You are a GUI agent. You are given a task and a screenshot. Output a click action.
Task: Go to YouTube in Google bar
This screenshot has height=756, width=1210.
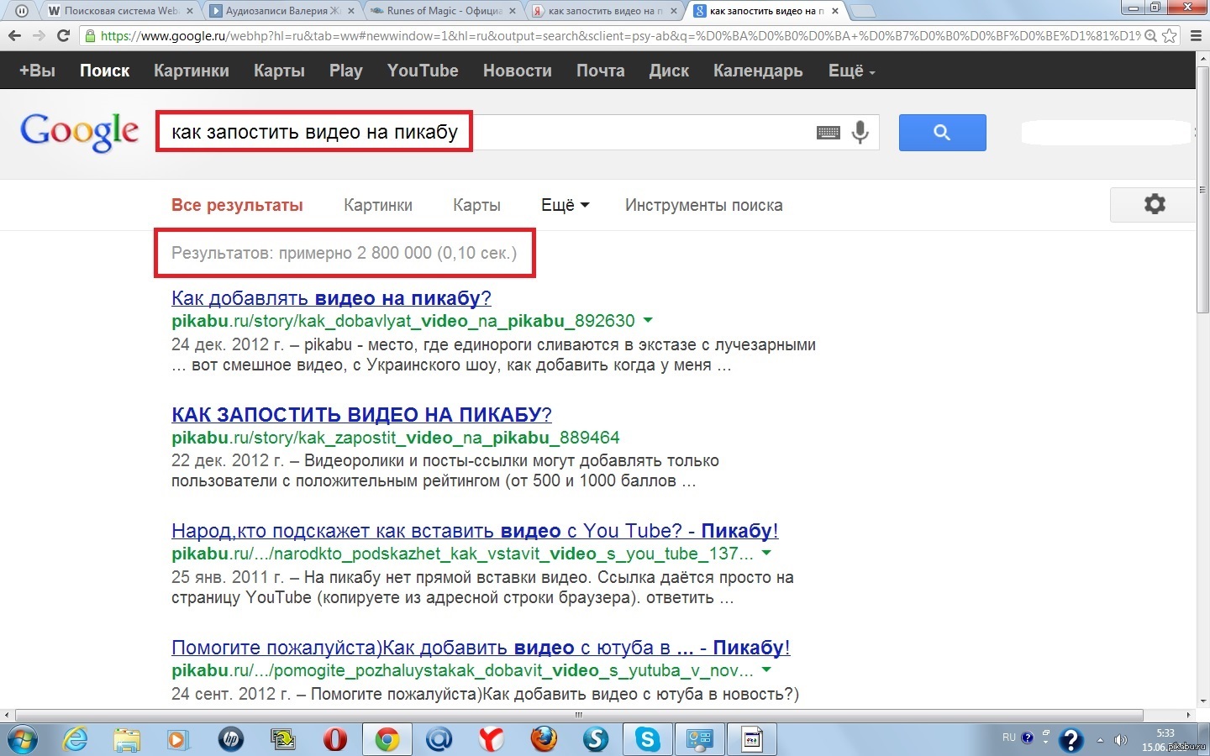pyautogui.click(x=423, y=71)
